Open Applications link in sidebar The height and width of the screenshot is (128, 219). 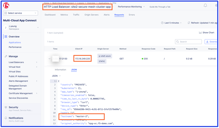pos(15,42)
